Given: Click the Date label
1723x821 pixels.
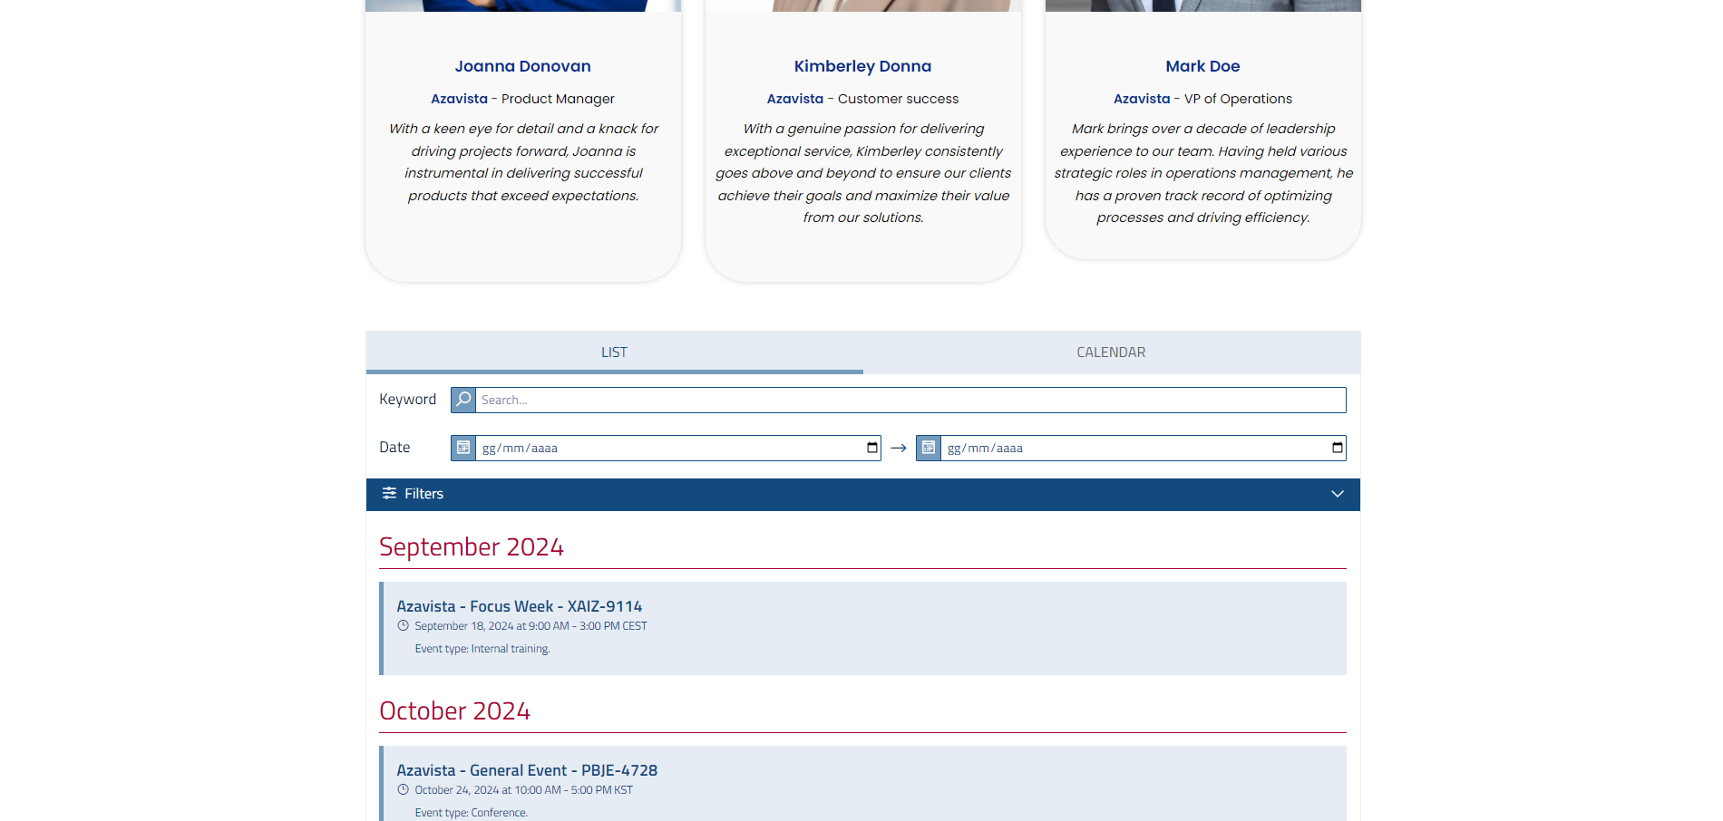Looking at the screenshot, I should click(394, 448).
